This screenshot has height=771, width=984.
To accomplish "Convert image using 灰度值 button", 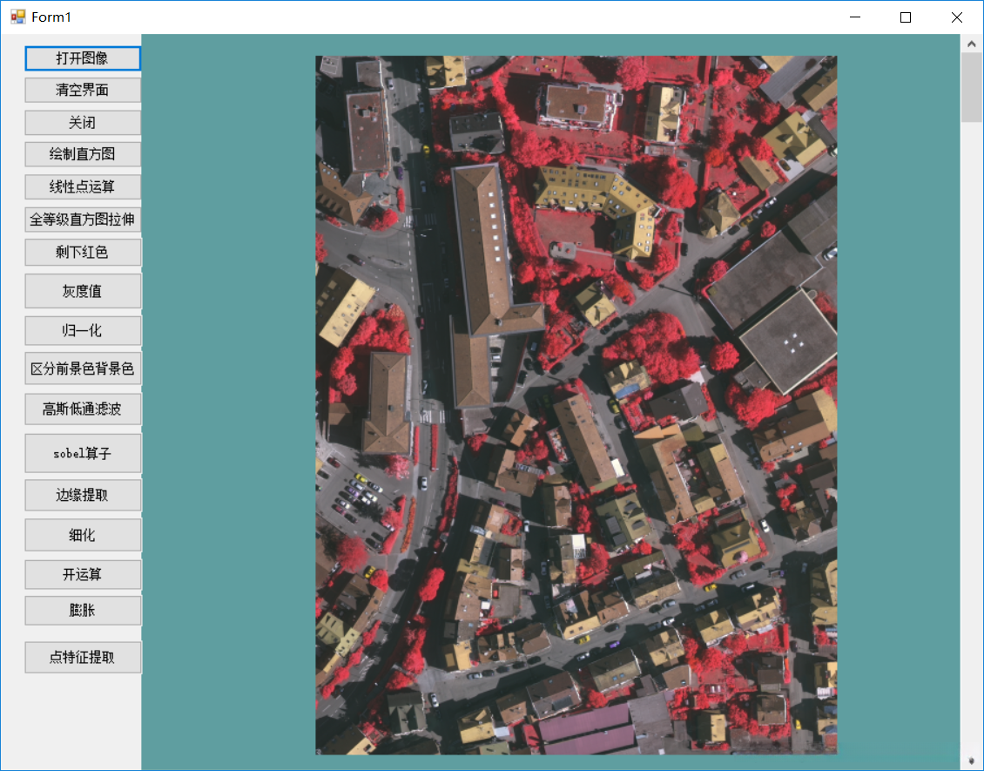I will (83, 291).
